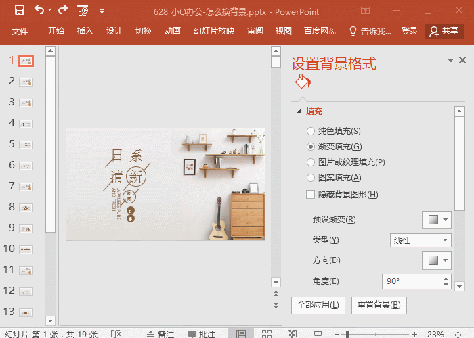
Task: Click the zoom in plus button
Action: (414, 334)
